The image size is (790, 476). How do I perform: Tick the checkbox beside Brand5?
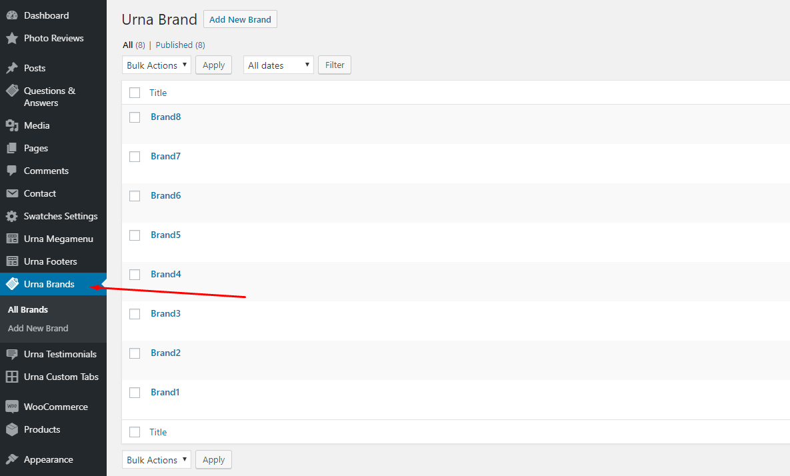[x=135, y=235]
